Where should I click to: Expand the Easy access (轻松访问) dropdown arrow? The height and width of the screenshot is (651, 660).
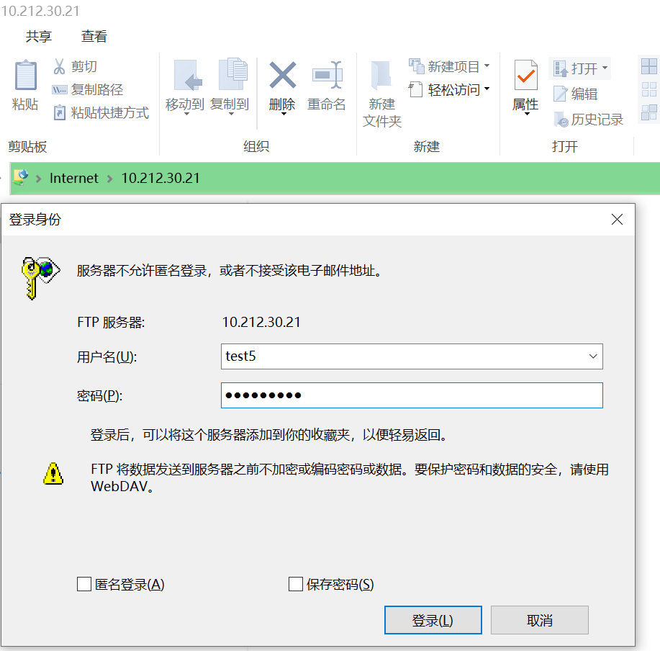click(x=487, y=89)
